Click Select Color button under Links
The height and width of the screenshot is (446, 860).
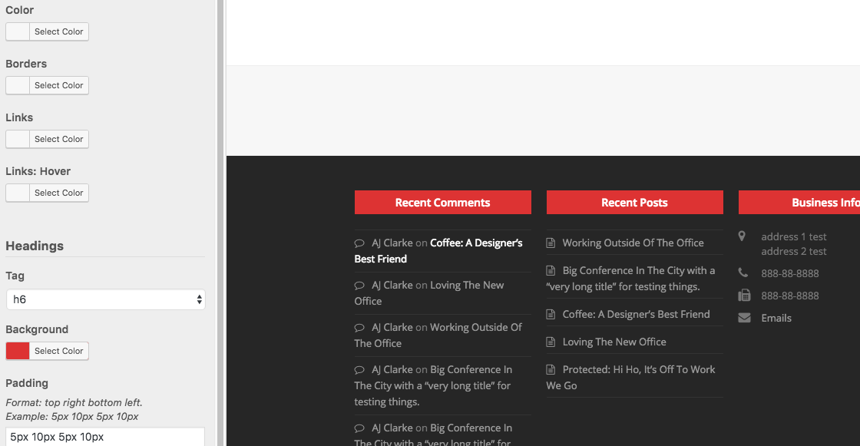point(58,140)
